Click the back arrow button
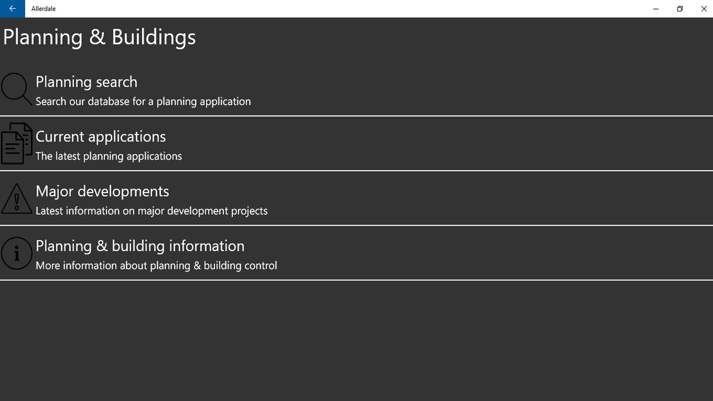 coord(13,9)
